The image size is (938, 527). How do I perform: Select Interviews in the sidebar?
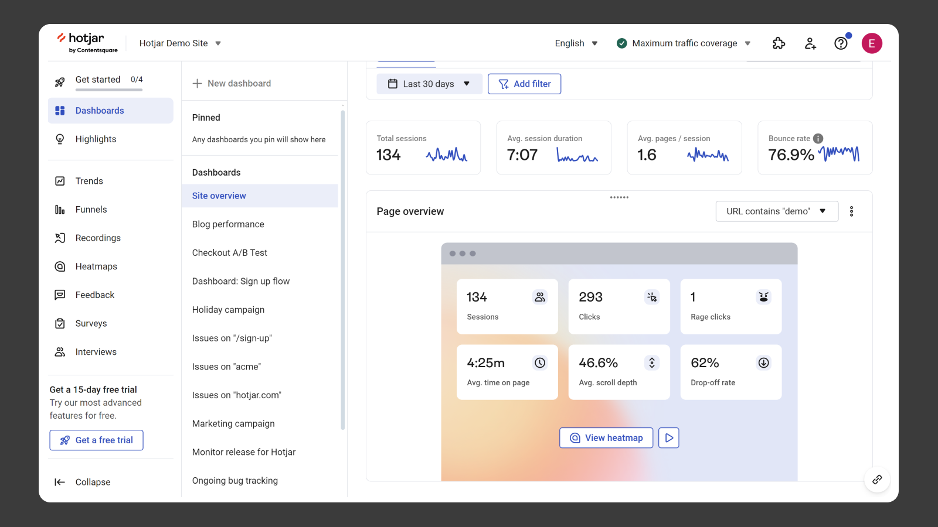pos(96,351)
